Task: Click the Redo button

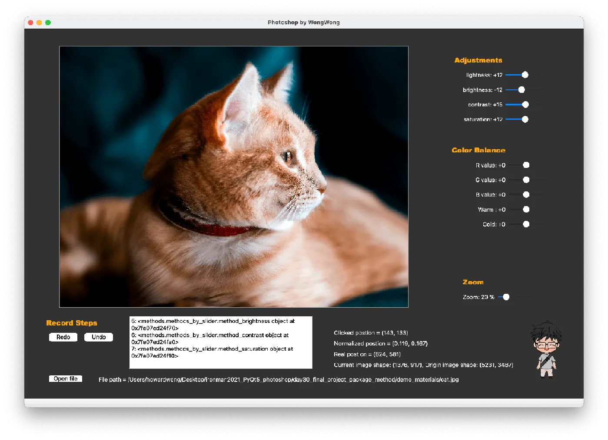Action: pyautogui.click(x=63, y=337)
